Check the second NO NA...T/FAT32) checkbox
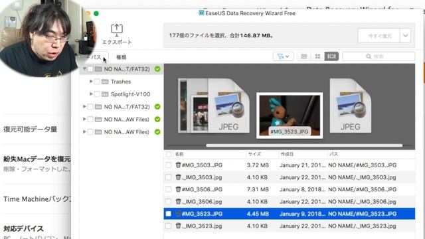The image size is (425, 239). (90, 107)
